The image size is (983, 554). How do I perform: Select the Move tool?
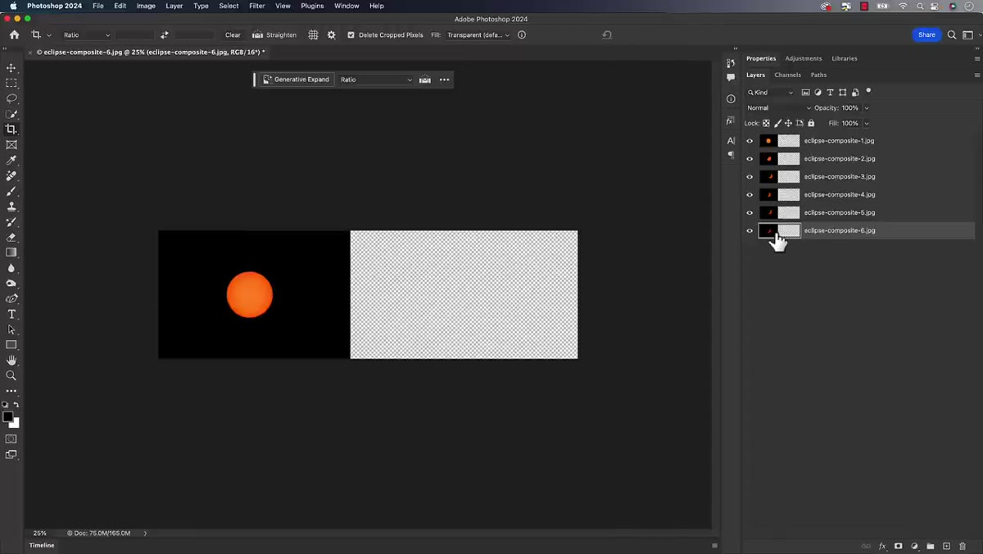[11, 68]
